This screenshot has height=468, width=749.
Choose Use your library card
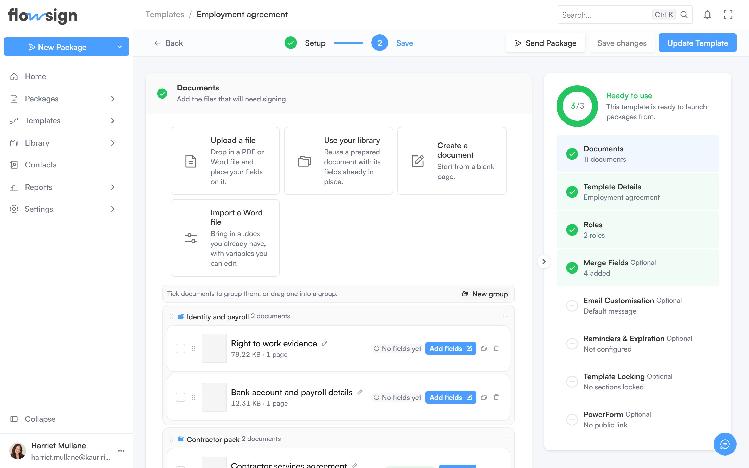pos(338,161)
